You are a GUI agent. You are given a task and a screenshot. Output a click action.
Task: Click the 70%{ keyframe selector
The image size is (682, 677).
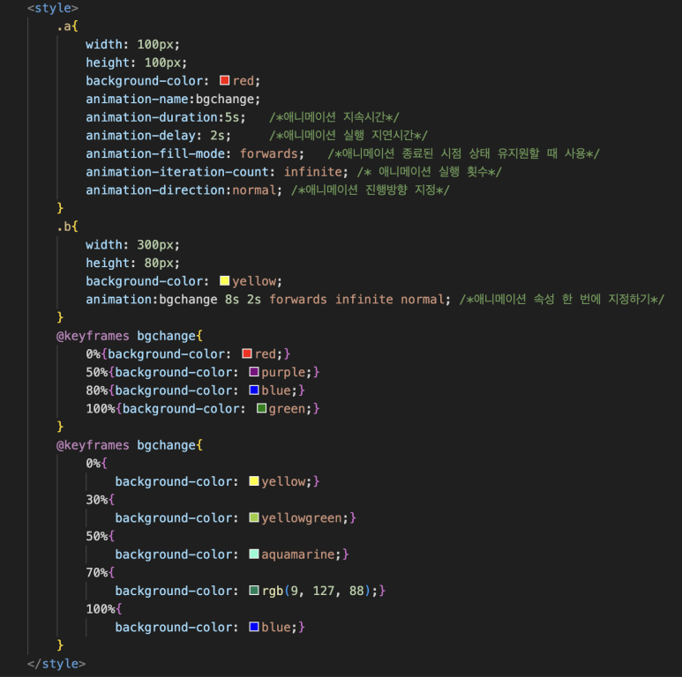(x=100, y=572)
